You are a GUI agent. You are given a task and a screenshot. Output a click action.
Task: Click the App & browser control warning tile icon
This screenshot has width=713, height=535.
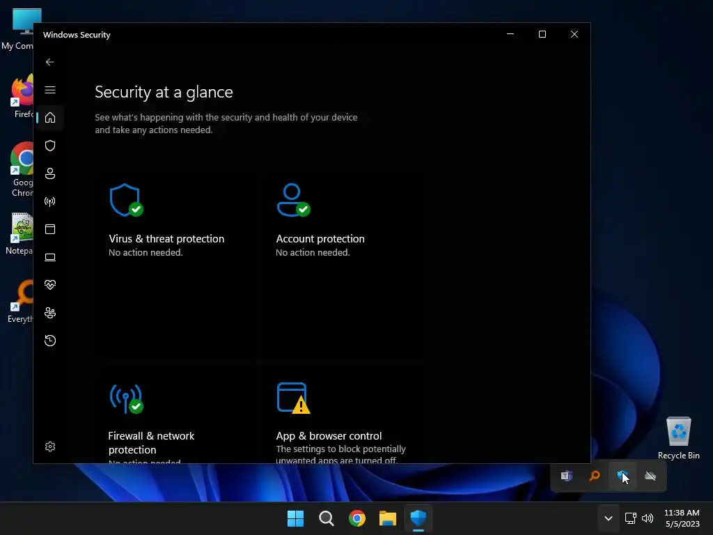[x=293, y=398]
